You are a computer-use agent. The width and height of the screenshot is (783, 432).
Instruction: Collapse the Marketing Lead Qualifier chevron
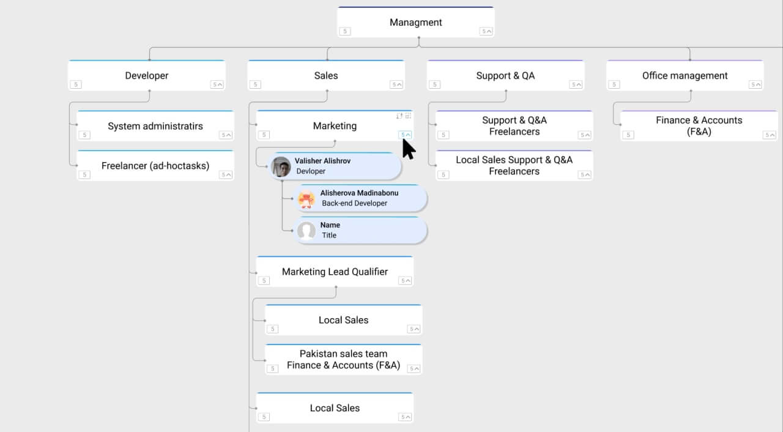405,280
